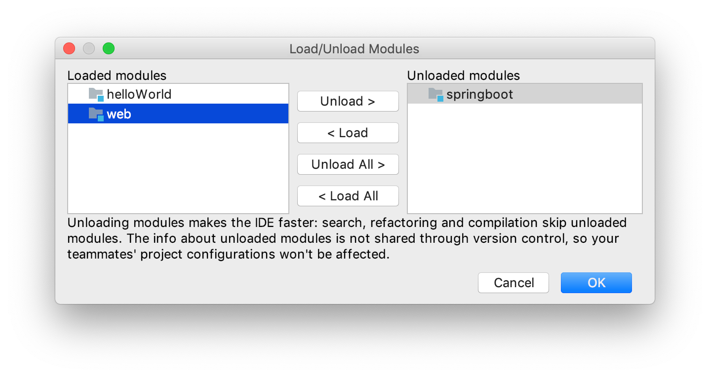Click the Loaded modules heading label
This screenshot has width=710, height=377.
tap(117, 75)
